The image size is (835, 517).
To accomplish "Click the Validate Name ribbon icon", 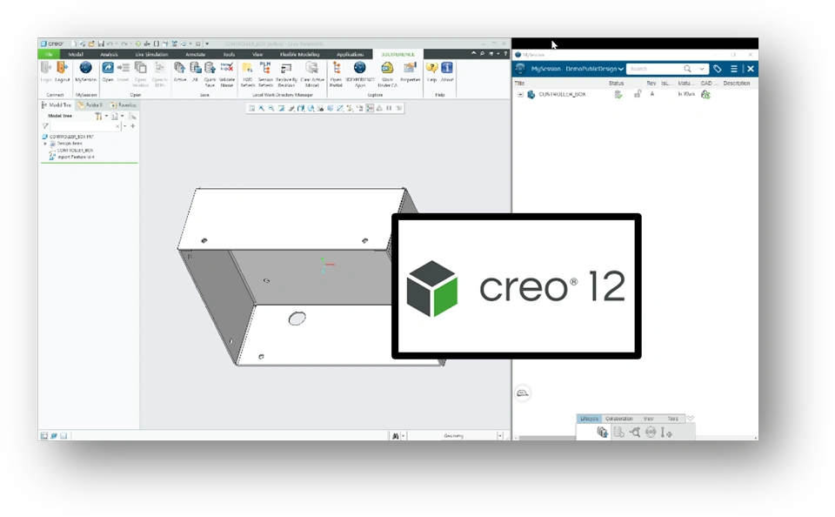I will tap(227, 68).
